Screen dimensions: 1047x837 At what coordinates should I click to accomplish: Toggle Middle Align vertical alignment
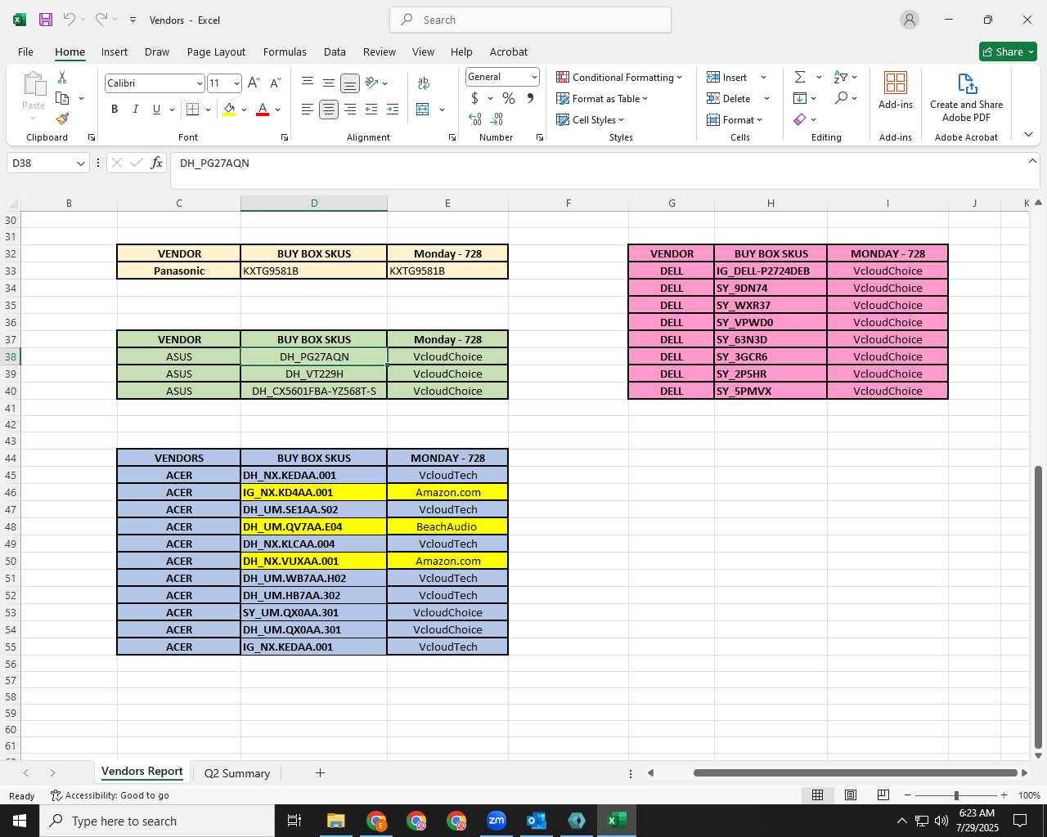click(x=329, y=83)
